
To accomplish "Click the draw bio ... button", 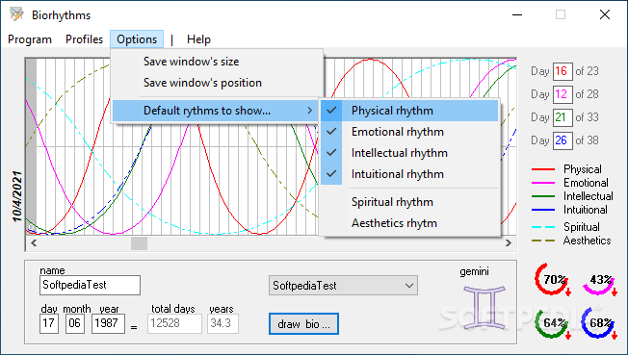I will pos(303,324).
